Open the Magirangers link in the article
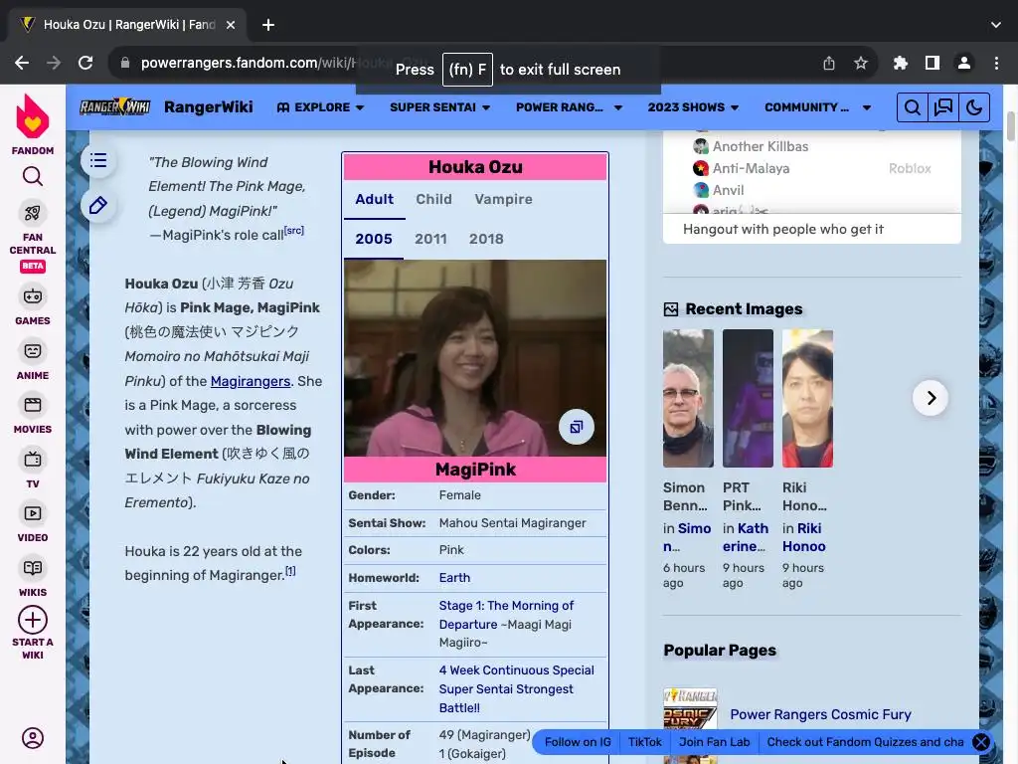 [250, 381]
